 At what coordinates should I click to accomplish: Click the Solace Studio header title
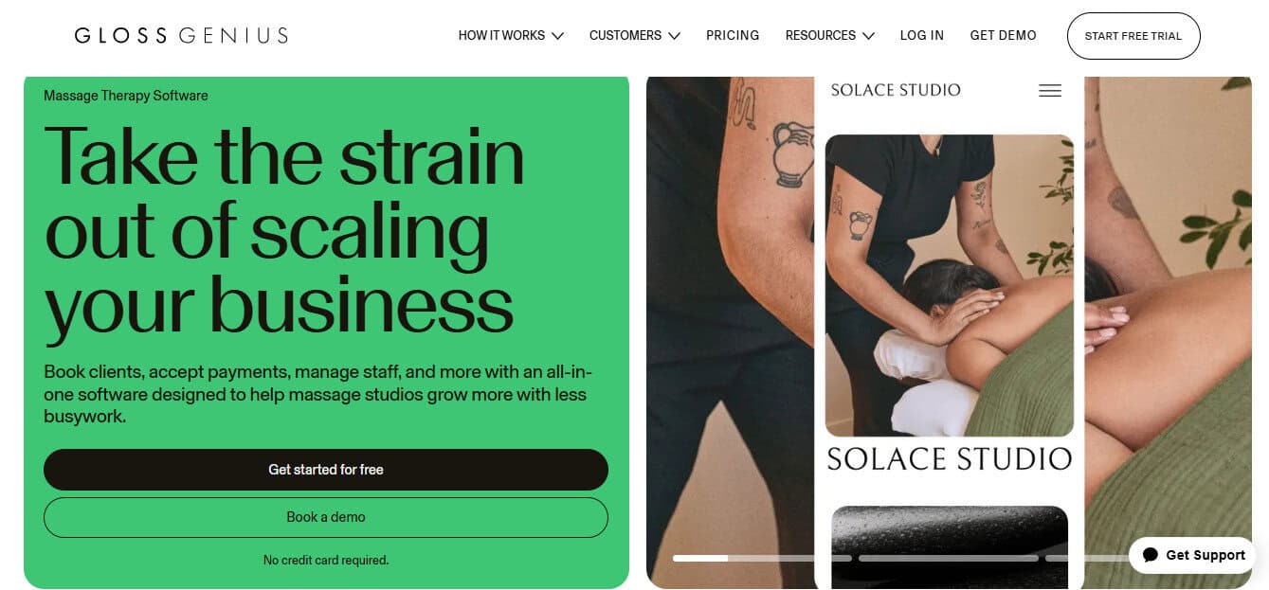click(x=896, y=90)
